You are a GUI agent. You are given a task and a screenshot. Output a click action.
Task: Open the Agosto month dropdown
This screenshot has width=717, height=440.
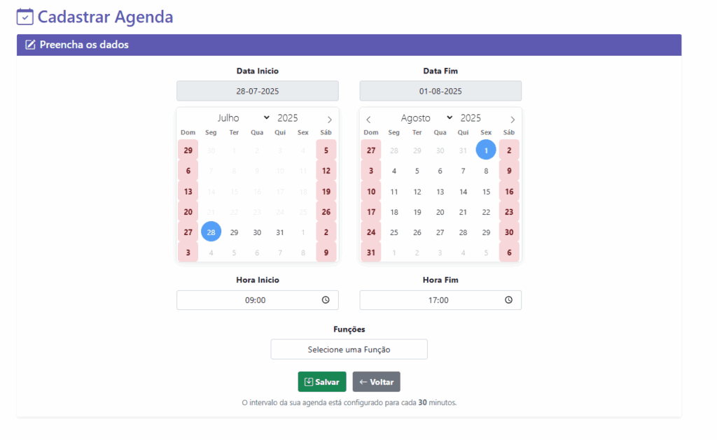426,118
